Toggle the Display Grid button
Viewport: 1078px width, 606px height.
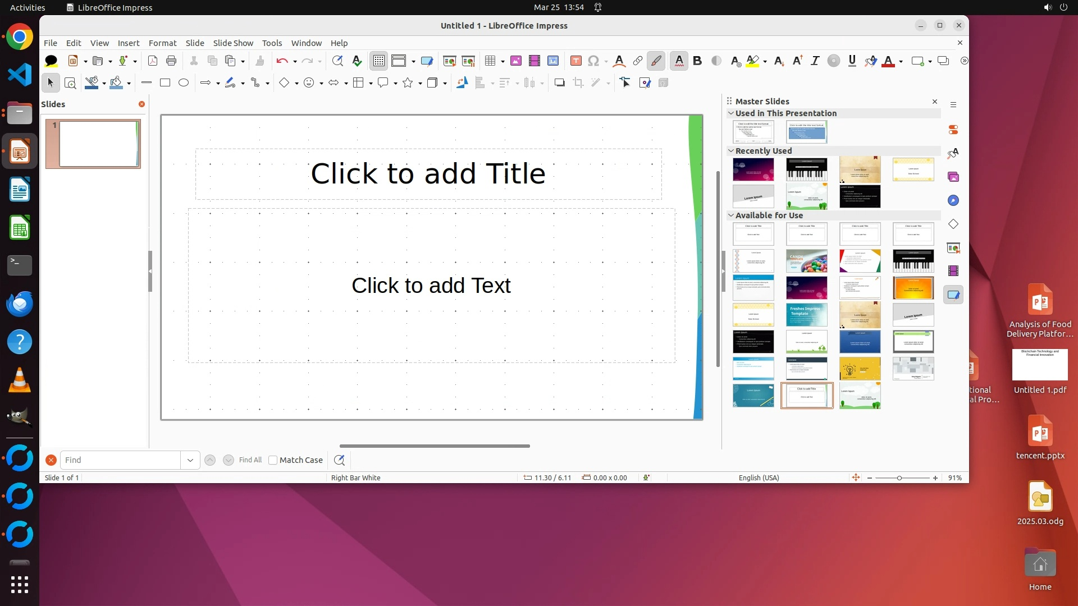coord(379,61)
